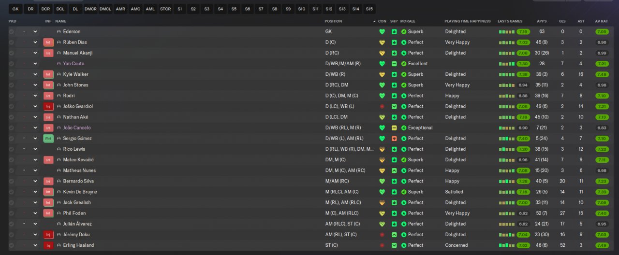
Task: Sort by POSITION column header
Action: (334, 21)
